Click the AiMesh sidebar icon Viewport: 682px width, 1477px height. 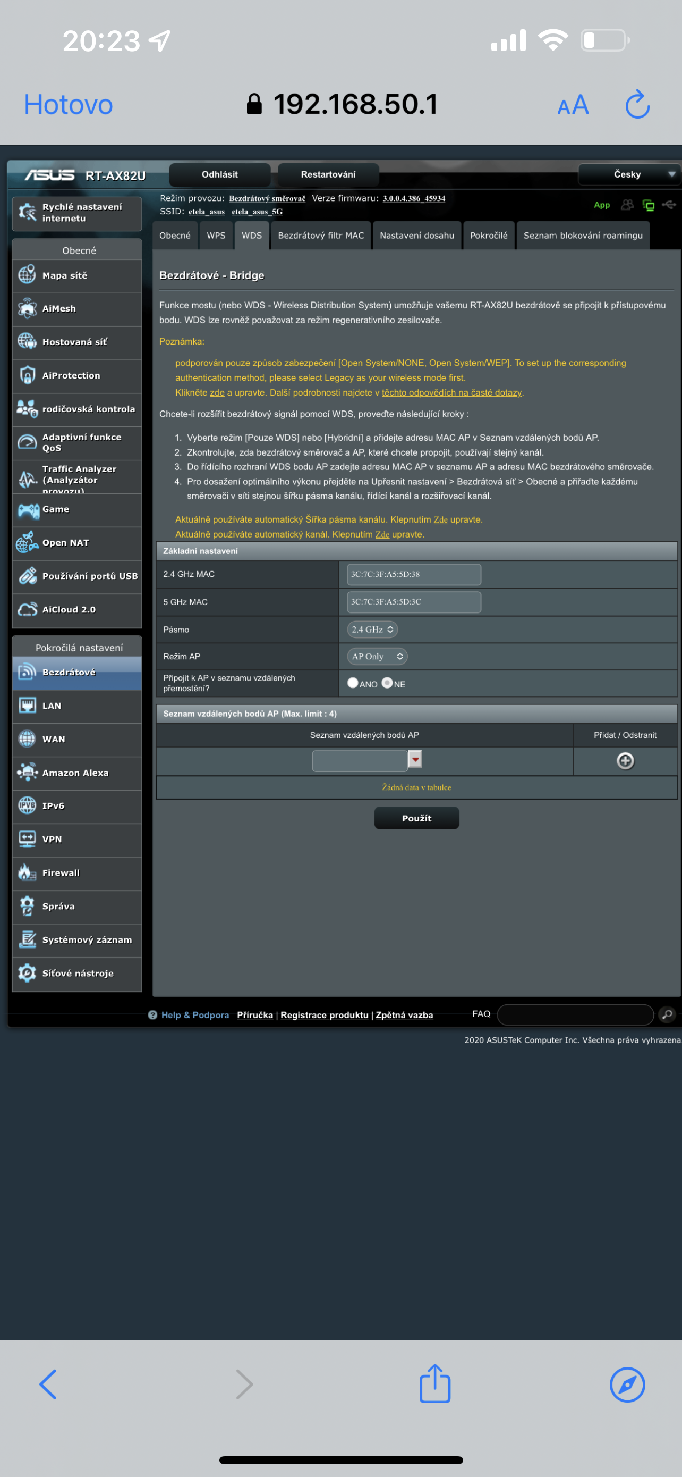[x=27, y=308]
